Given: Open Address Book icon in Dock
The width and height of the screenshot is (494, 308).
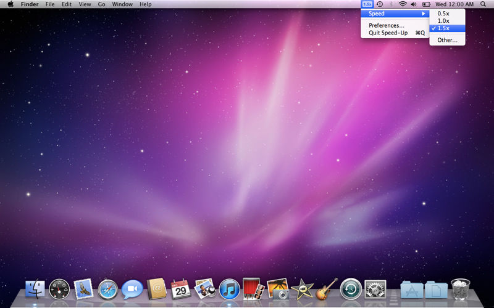Looking at the screenshot, I should (x=157, y=288).
